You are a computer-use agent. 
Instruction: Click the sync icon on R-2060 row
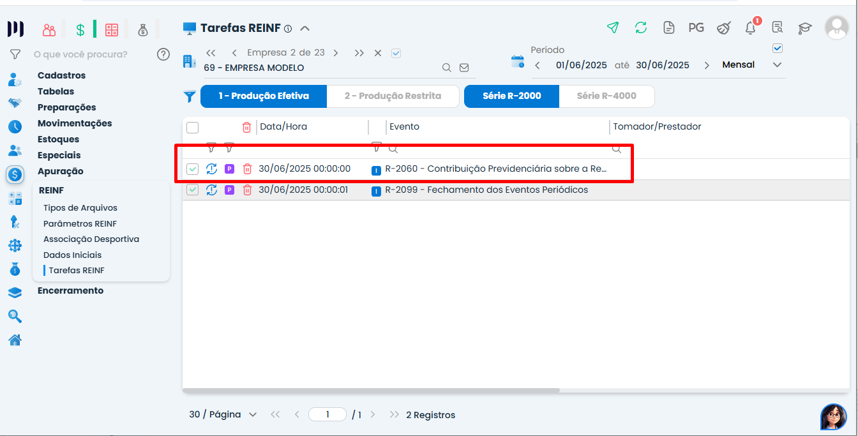click(211, 169)
